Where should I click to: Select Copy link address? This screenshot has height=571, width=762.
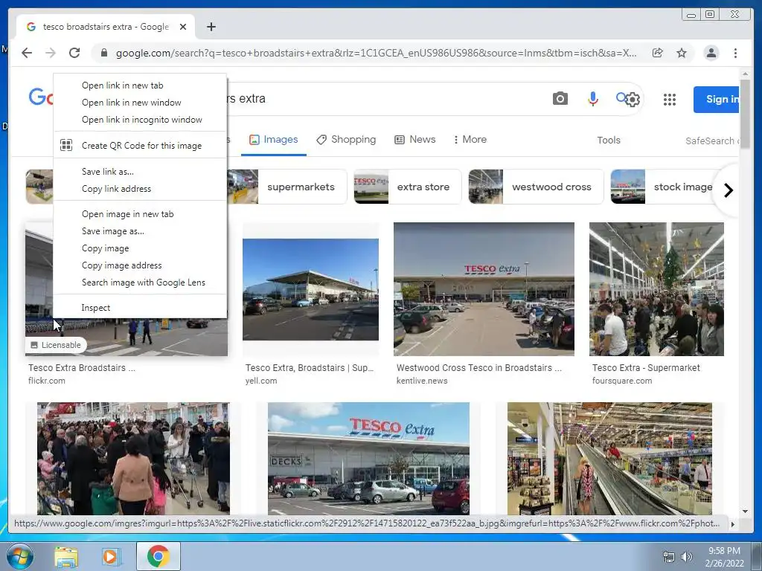click(140, 188)
